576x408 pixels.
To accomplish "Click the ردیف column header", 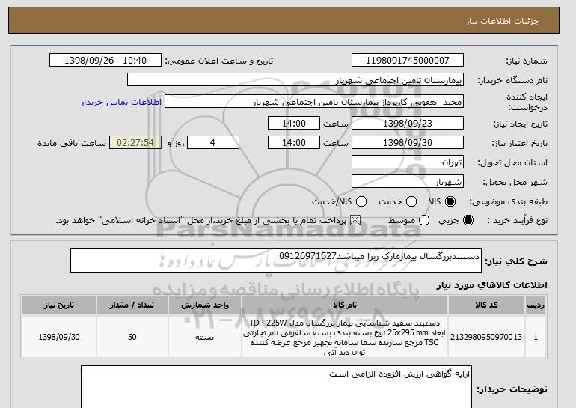I will click(536, 305).
